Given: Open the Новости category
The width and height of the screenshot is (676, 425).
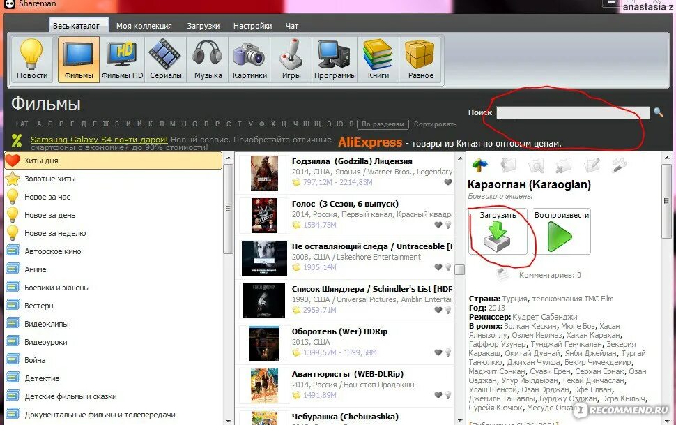Looking at the screenshot, I should [32, 59].
